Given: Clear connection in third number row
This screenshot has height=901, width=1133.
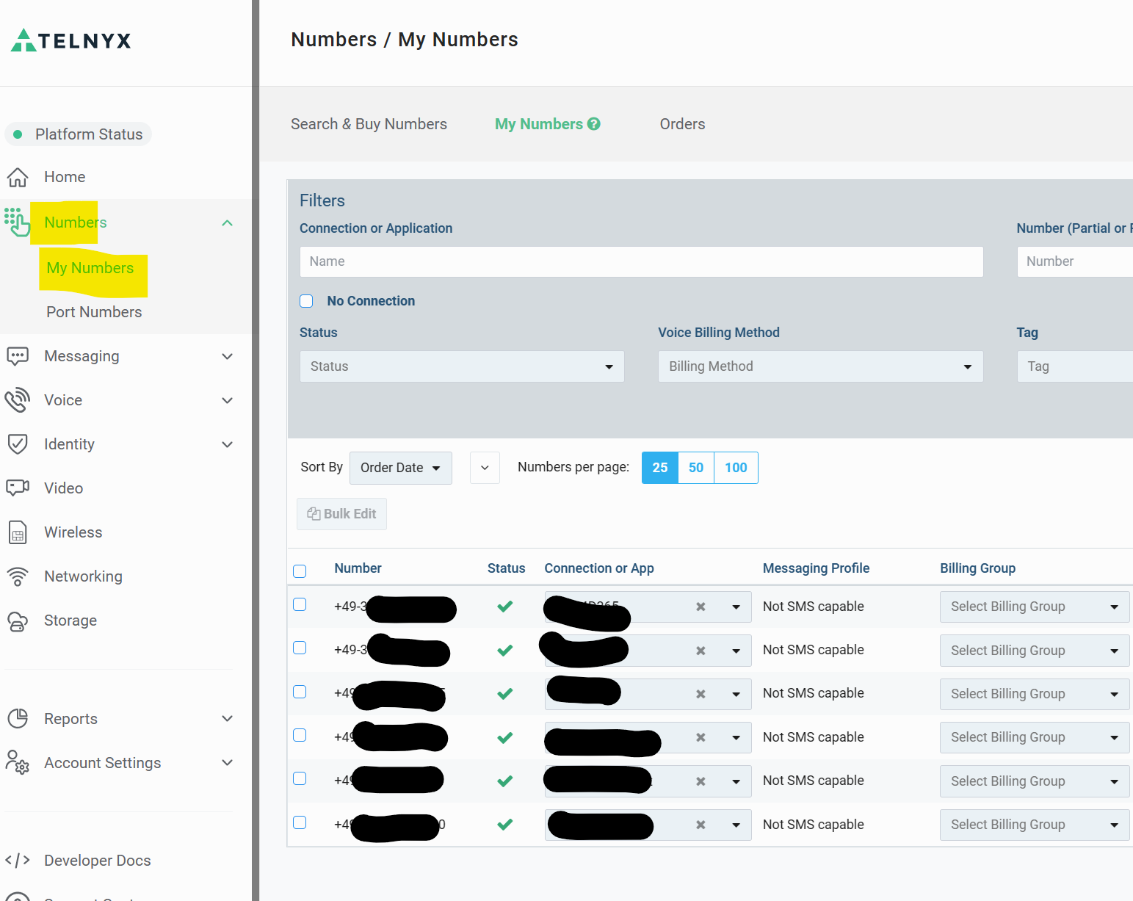Looking at the screenshot, I should (x=701, y=694).
